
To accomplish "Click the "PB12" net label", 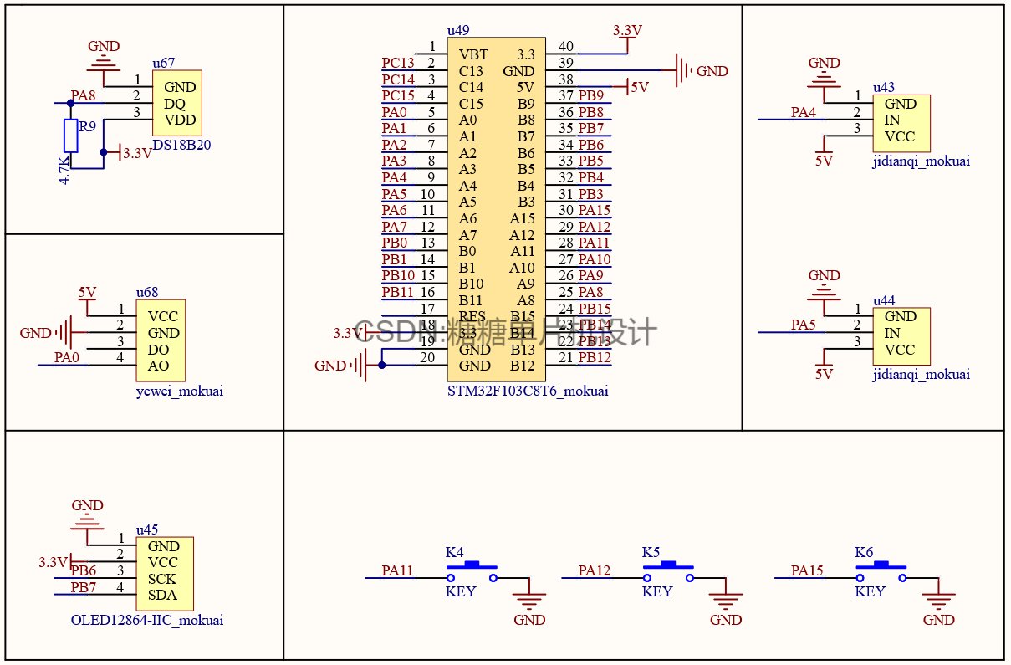I will tap(595, 357).
